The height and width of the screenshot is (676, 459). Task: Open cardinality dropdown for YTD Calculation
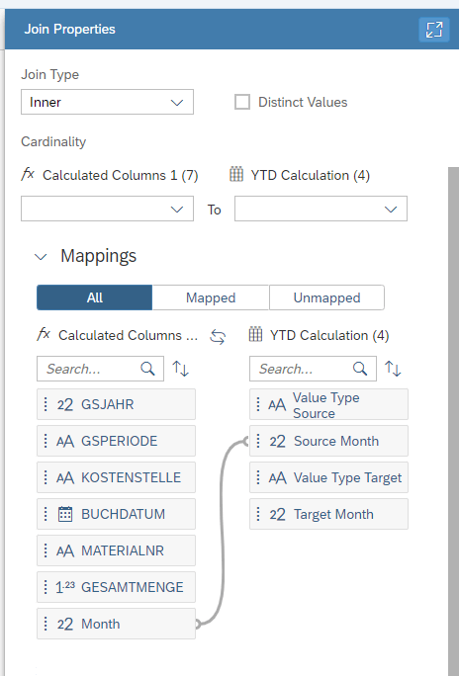pos(321,210)
